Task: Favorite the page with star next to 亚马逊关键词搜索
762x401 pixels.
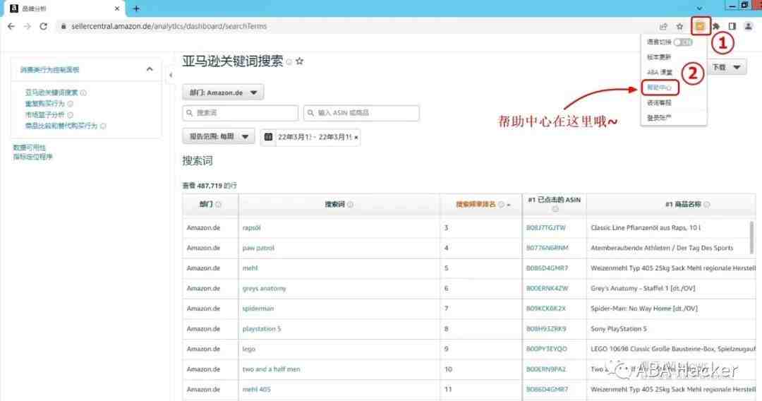Action: coord(300,61)
